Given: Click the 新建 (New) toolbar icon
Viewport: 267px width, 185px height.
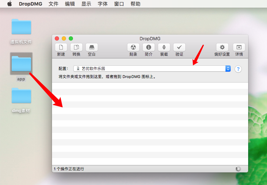Looking at the screenshot, I should click(x=61, y=47).
